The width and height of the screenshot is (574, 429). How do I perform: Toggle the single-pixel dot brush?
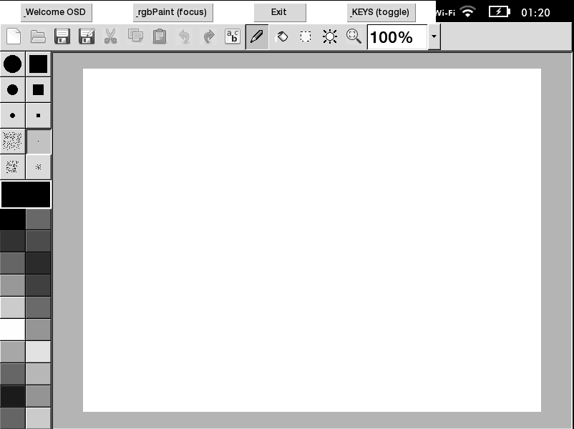tap(39, 141)
